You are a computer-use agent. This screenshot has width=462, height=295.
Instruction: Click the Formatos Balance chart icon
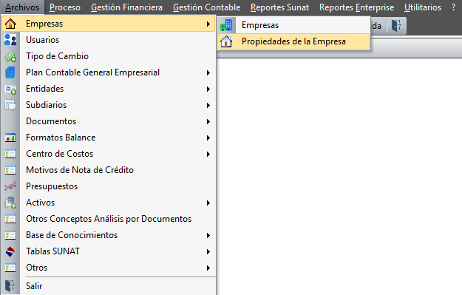click(x=10, y=138)
